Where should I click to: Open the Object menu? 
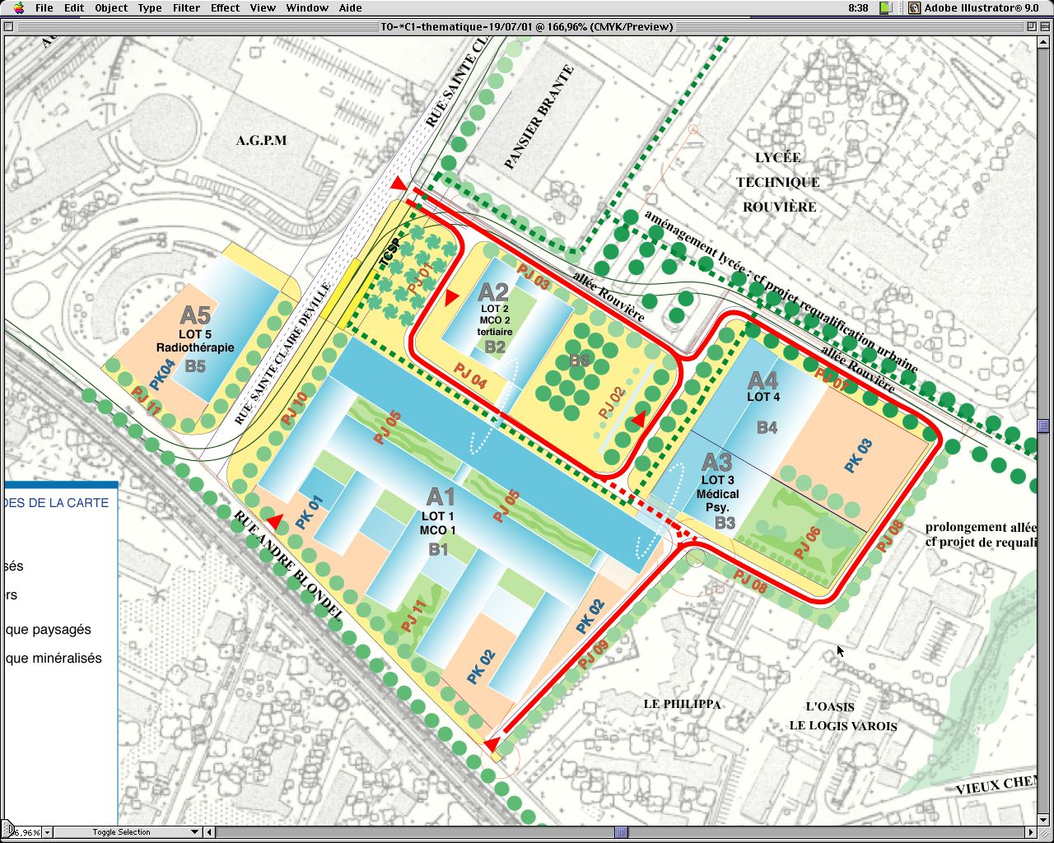(x=111, y=8)
